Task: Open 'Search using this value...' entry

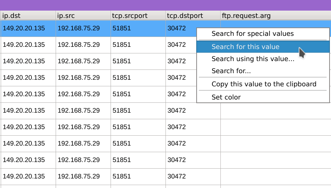Action: point(253,59)
